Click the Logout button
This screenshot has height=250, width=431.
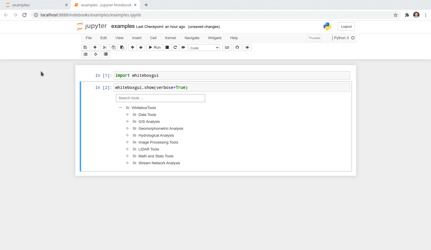pos(346,26)
